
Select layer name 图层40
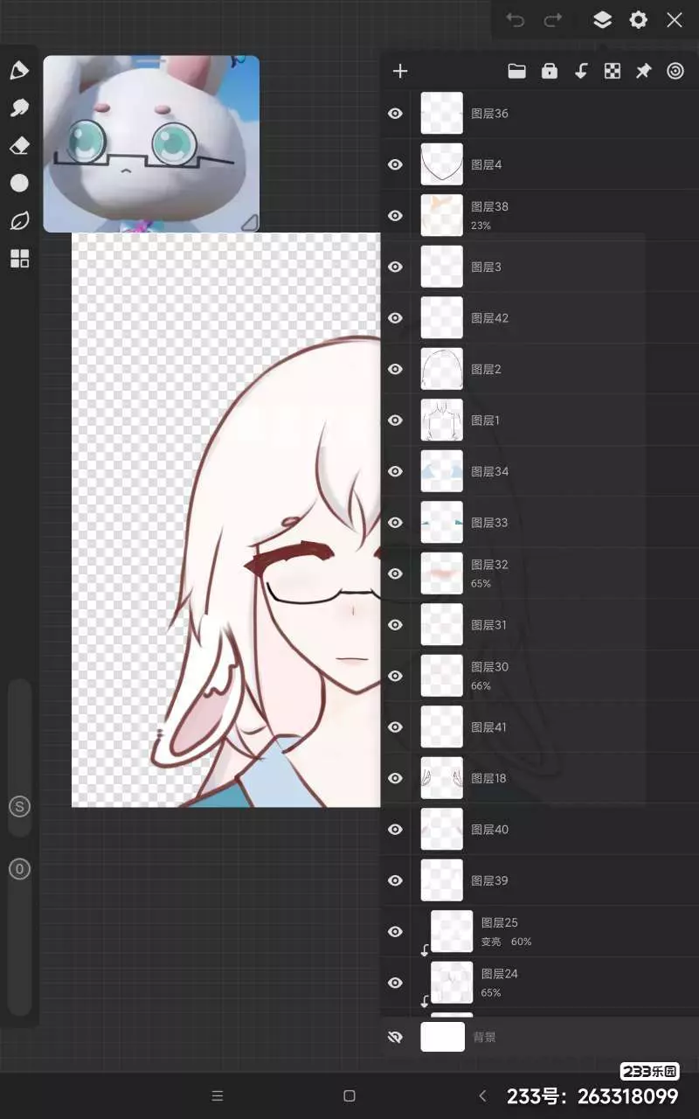pyautogui.click(x=489, y=830)
